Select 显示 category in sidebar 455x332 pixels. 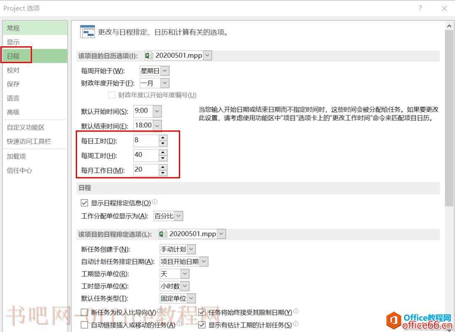click(35, 42)
